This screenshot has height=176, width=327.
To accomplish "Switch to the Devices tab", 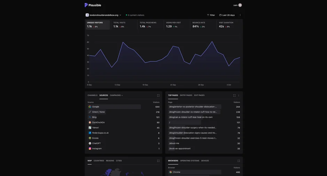I will pos(205,161).
